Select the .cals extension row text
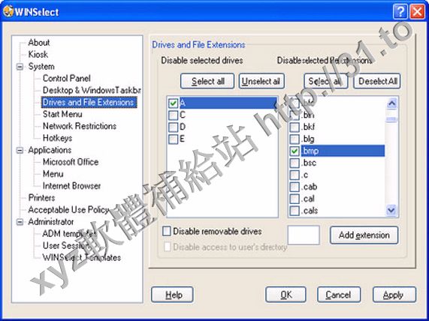429x321 pixels. (310, 211)
